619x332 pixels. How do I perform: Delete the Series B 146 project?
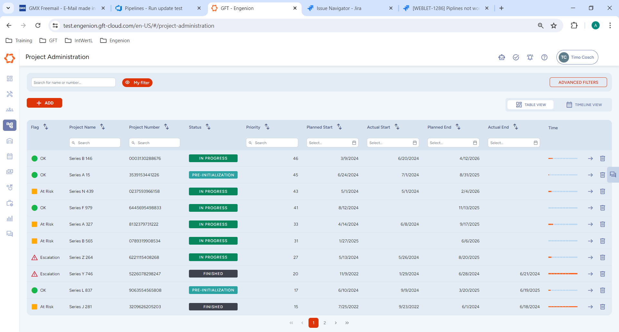click(x=602, y=159)
